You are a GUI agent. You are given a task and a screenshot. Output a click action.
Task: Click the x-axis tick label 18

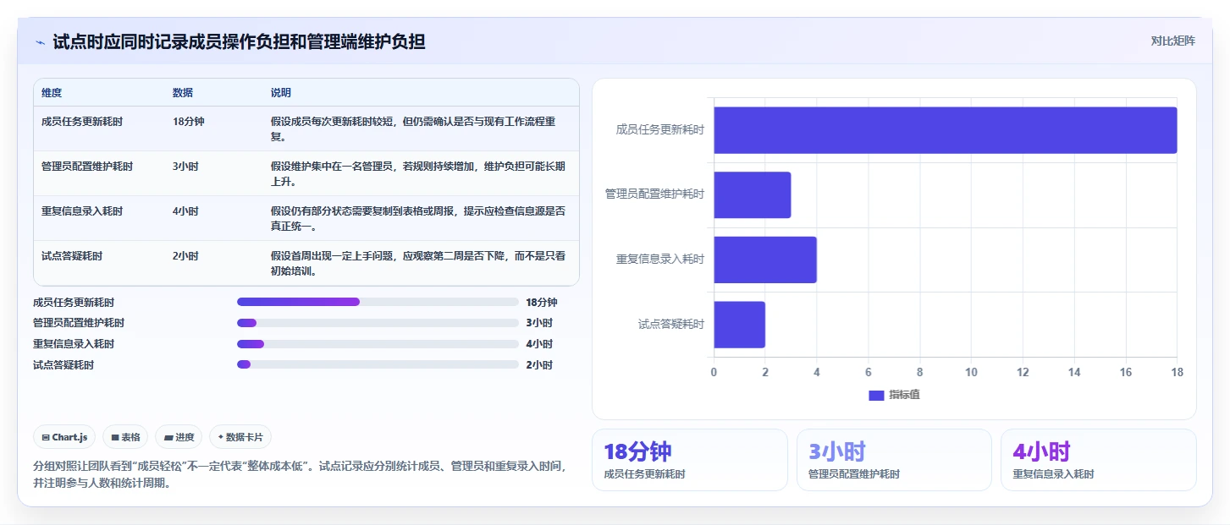pos(1177,373)
